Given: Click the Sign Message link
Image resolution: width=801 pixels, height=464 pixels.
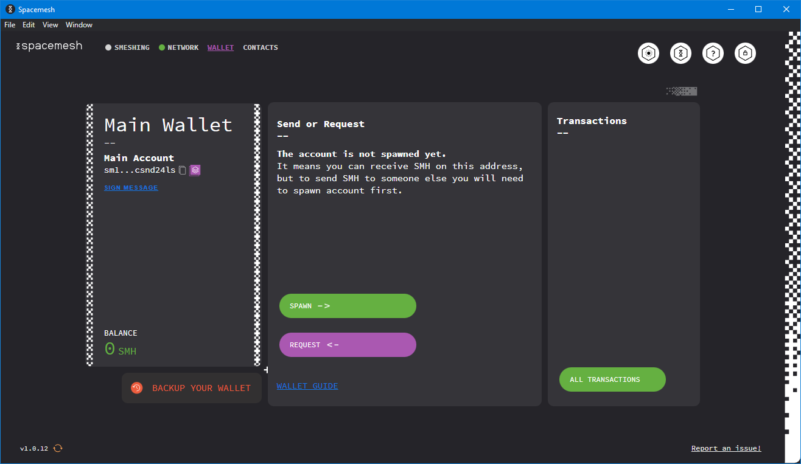Looking at the screenshot, I should 131,188.
